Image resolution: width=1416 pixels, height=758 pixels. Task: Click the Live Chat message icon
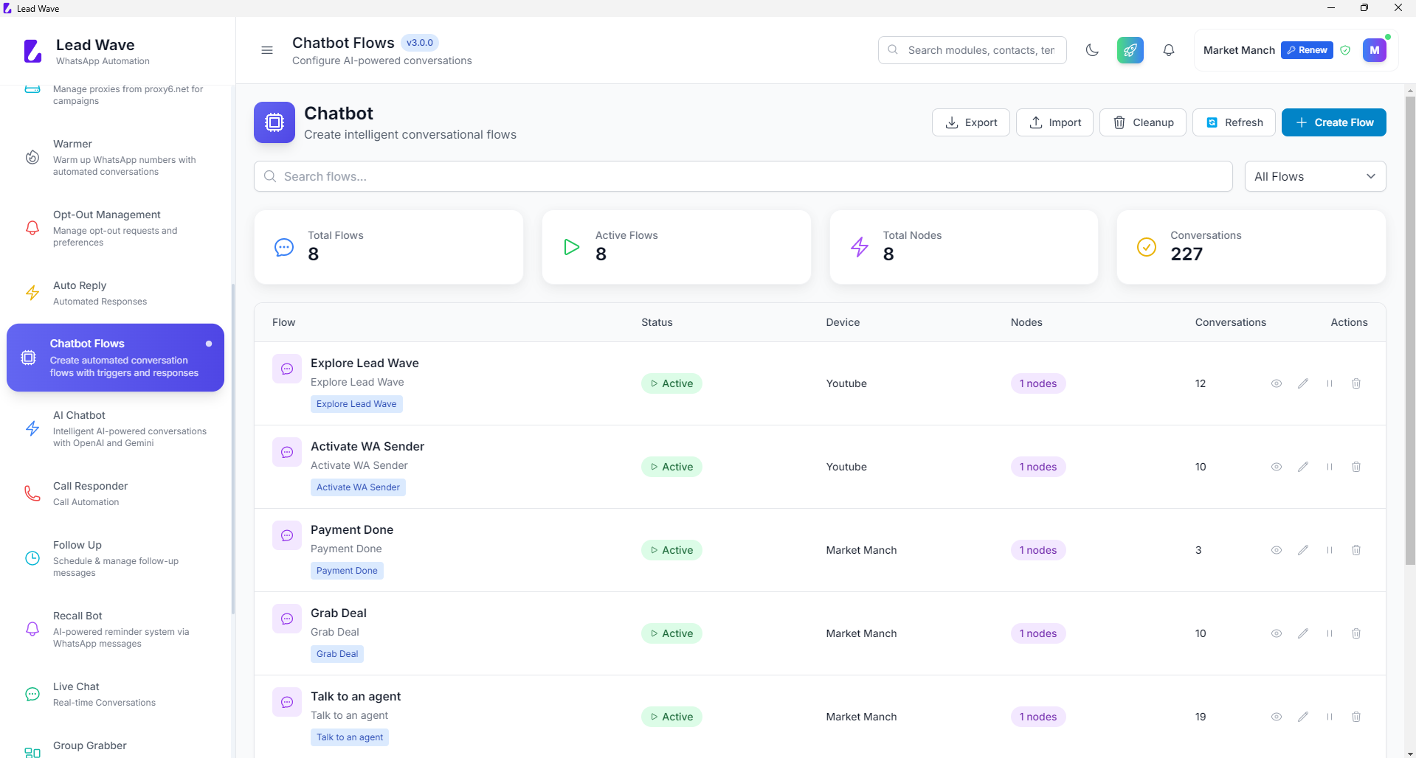pos(32,693)
